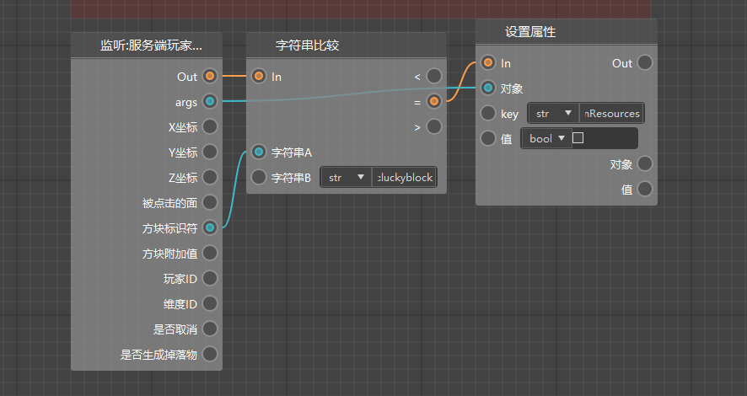This screenshot has height=396, width=747.
Task: Click the 方块附加值 output port
Action: pyautogui.click(x=210, y=253)
